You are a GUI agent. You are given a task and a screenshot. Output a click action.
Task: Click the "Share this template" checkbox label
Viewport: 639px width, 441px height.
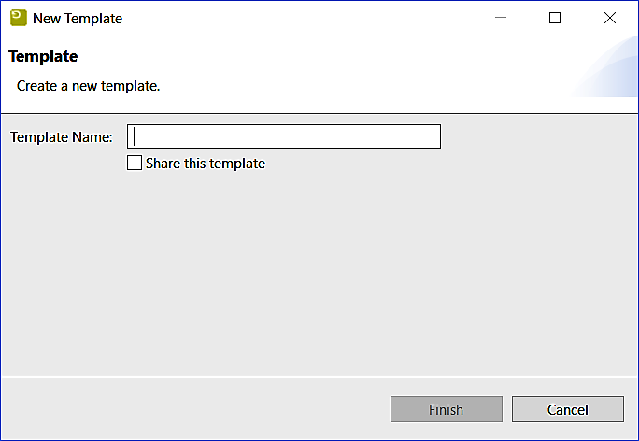click(x=206, y=164)
